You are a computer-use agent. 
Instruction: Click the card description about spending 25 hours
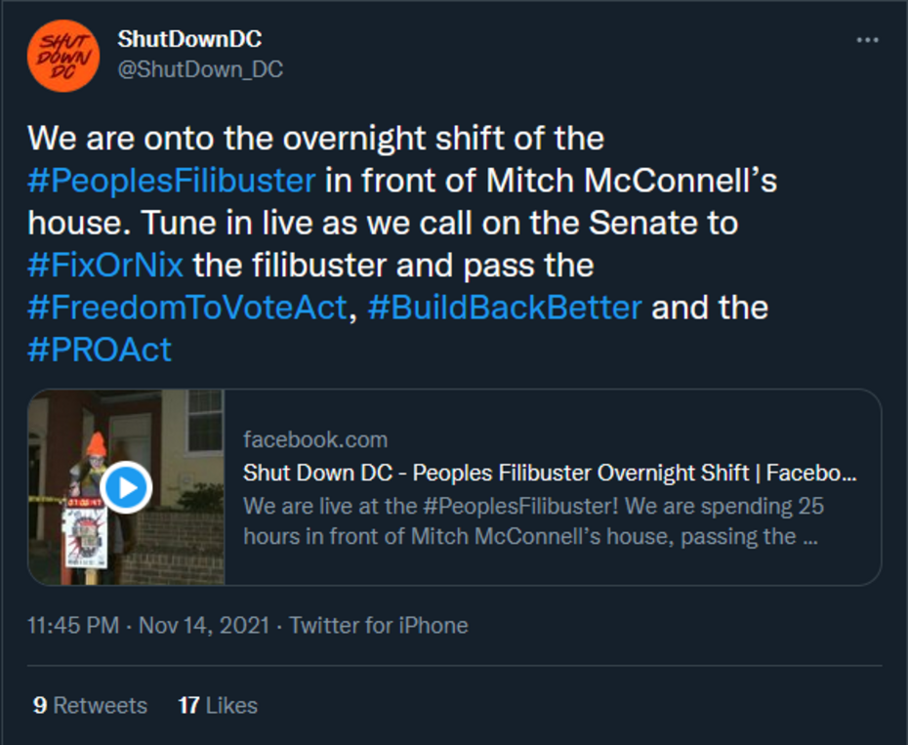pyautogui.click(x=533, y=521)
